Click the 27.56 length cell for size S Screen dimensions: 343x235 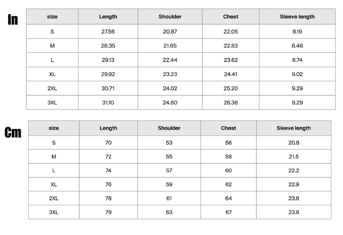point(108,32)
